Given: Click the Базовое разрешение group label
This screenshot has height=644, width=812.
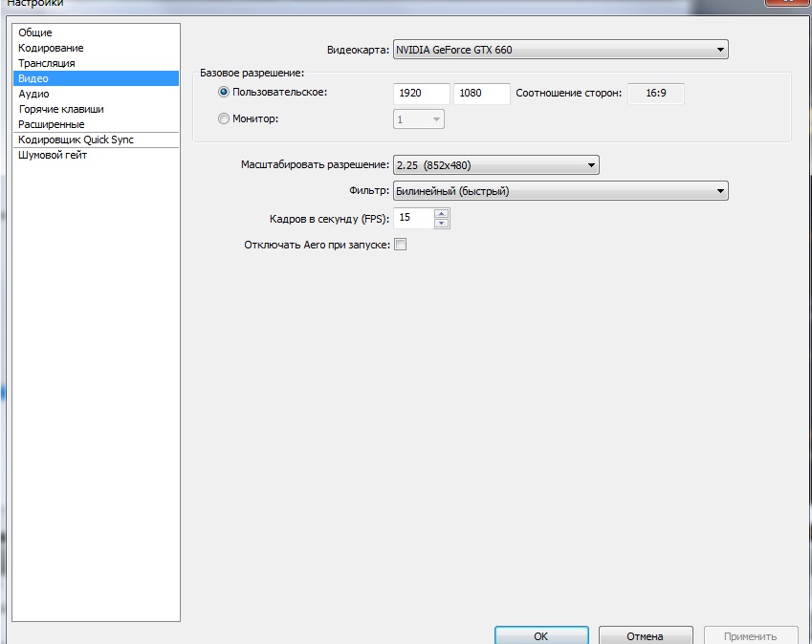Looking at the screenshot, I should point(252,73).
